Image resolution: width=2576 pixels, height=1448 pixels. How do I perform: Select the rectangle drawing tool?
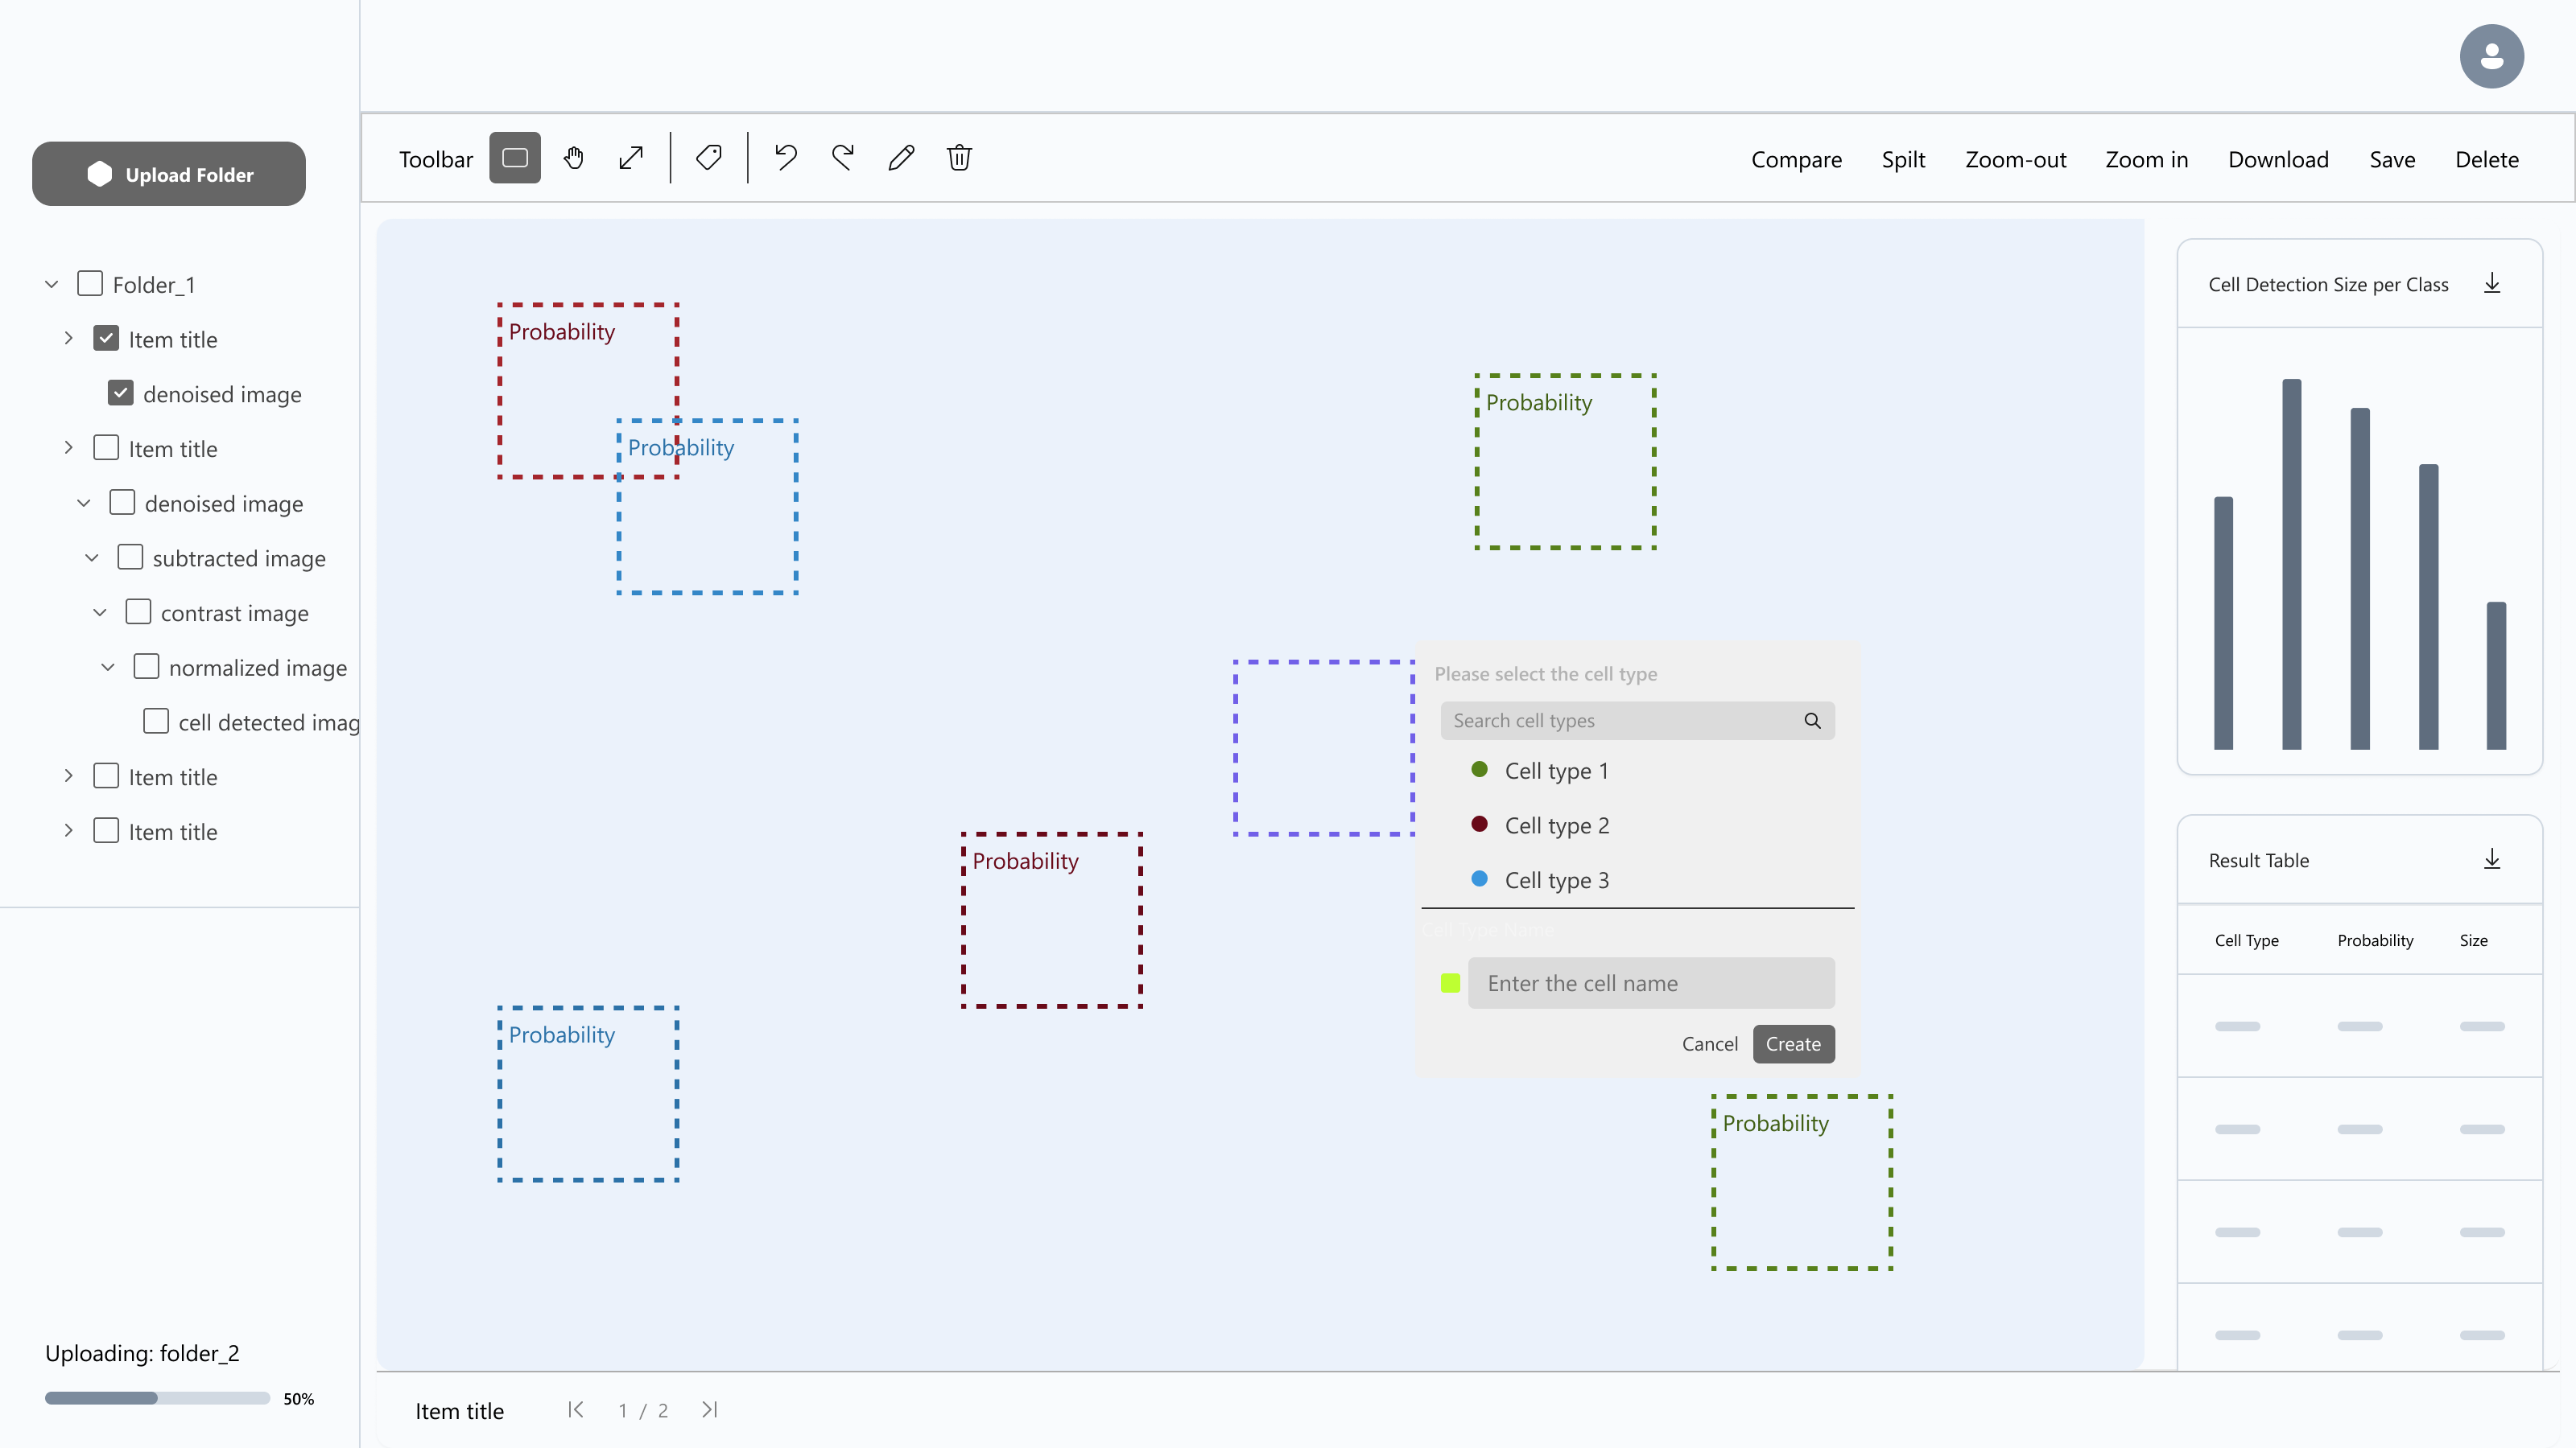514,158
